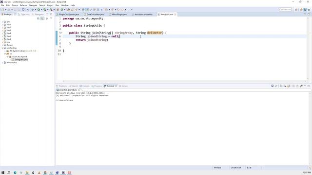Image resolution: width=312 pixels, height=175 pixels.
Task: Select the lab6 project
Action: (9, 39)
